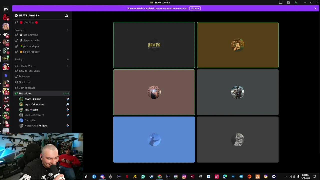Open server icon with 161 badge
This screenshot has width=320, height=180.
click(6, 91)
